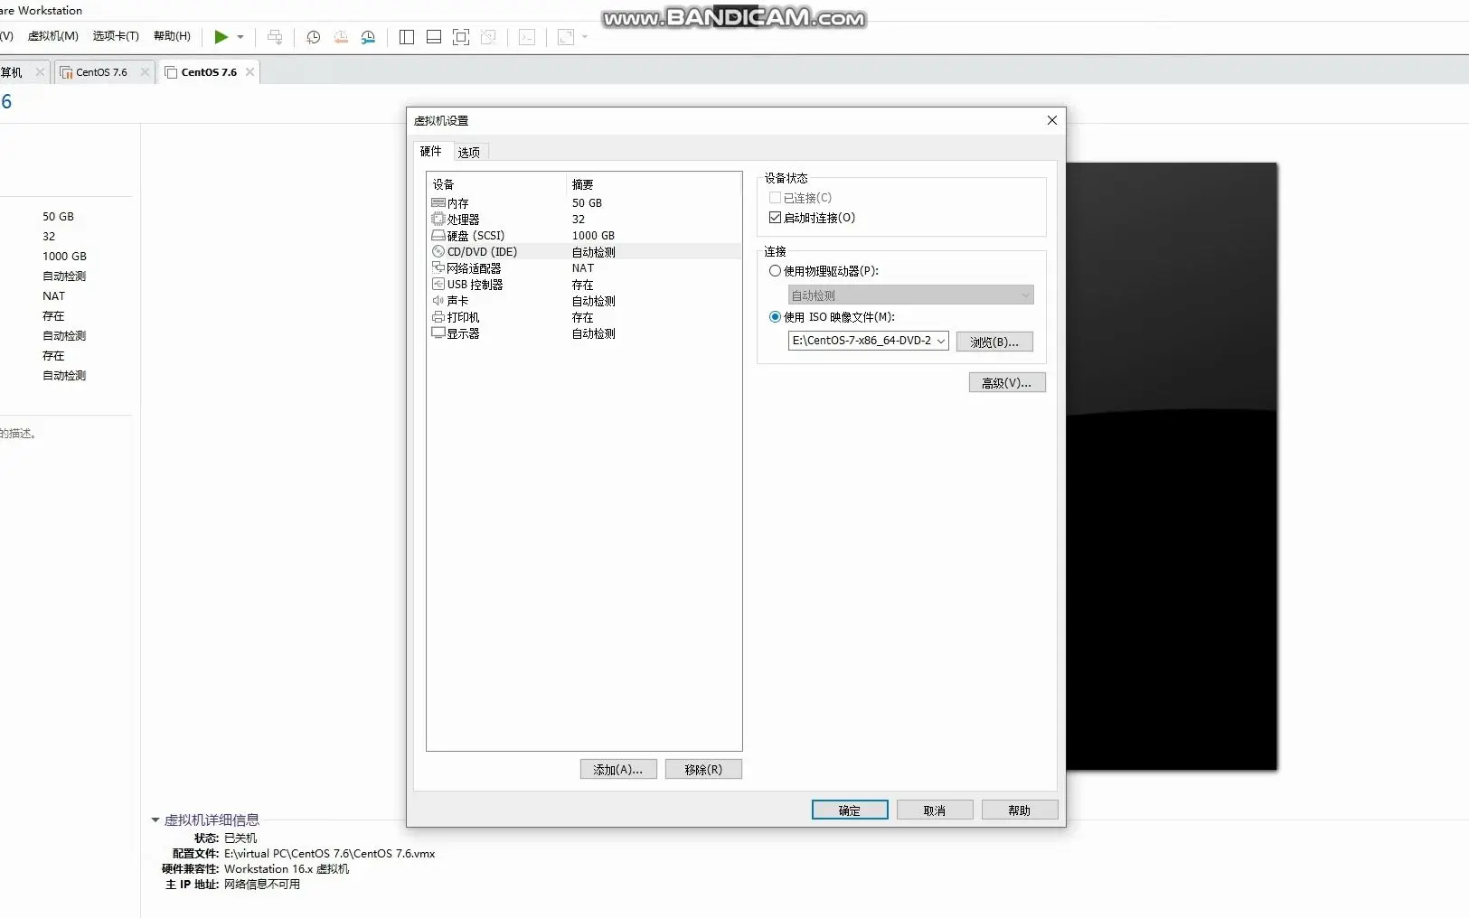Click the 高级(V)... advanced button

(x=1007, y=382)
